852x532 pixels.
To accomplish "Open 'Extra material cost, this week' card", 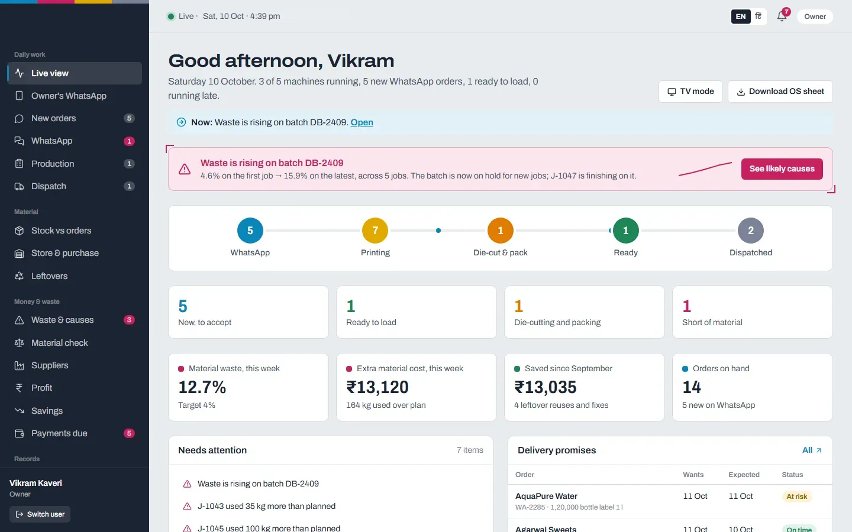I will point(417,387).
